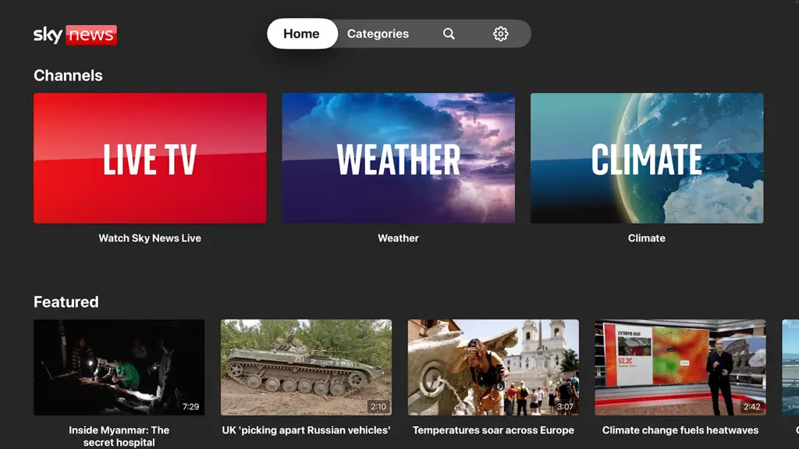Click the 'Channels' section heading
Image resolution: width=799 pixels, height=449 pixels.
click(69, 76)
